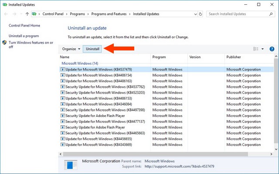Click the icon of update KB4486154

63,75
